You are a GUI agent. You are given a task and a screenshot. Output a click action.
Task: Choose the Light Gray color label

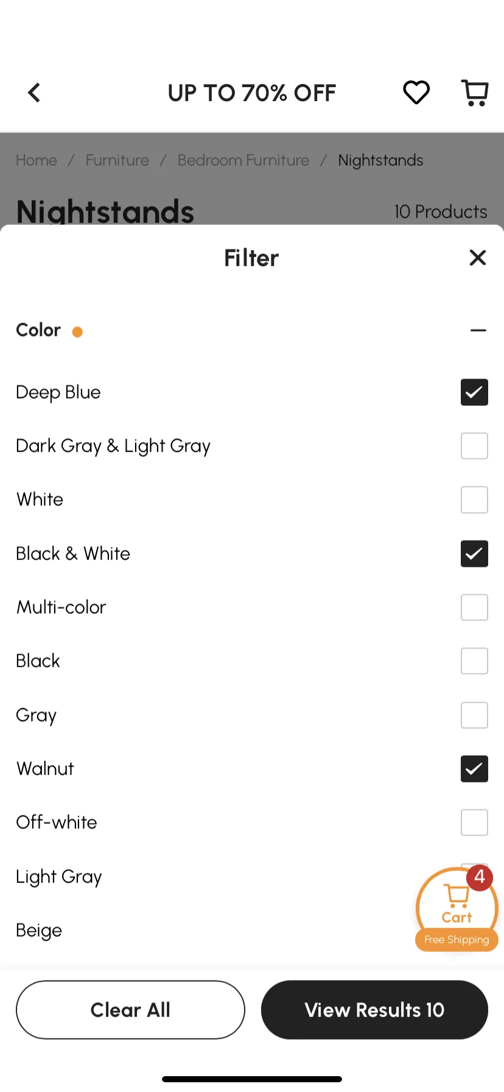[x=59, y=877]
